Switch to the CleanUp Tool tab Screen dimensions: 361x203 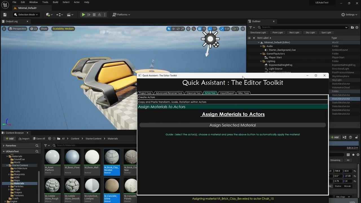click(x=193, y=93)
